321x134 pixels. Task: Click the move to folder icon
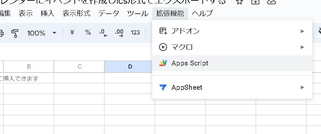255,2
